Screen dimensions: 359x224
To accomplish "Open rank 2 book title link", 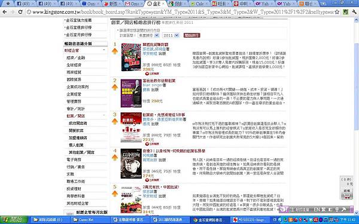I will (x=159, y=81).
